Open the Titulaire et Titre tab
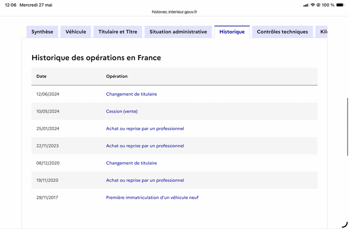 118,32
